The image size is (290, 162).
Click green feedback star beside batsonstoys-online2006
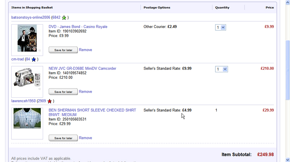(64, 17)
